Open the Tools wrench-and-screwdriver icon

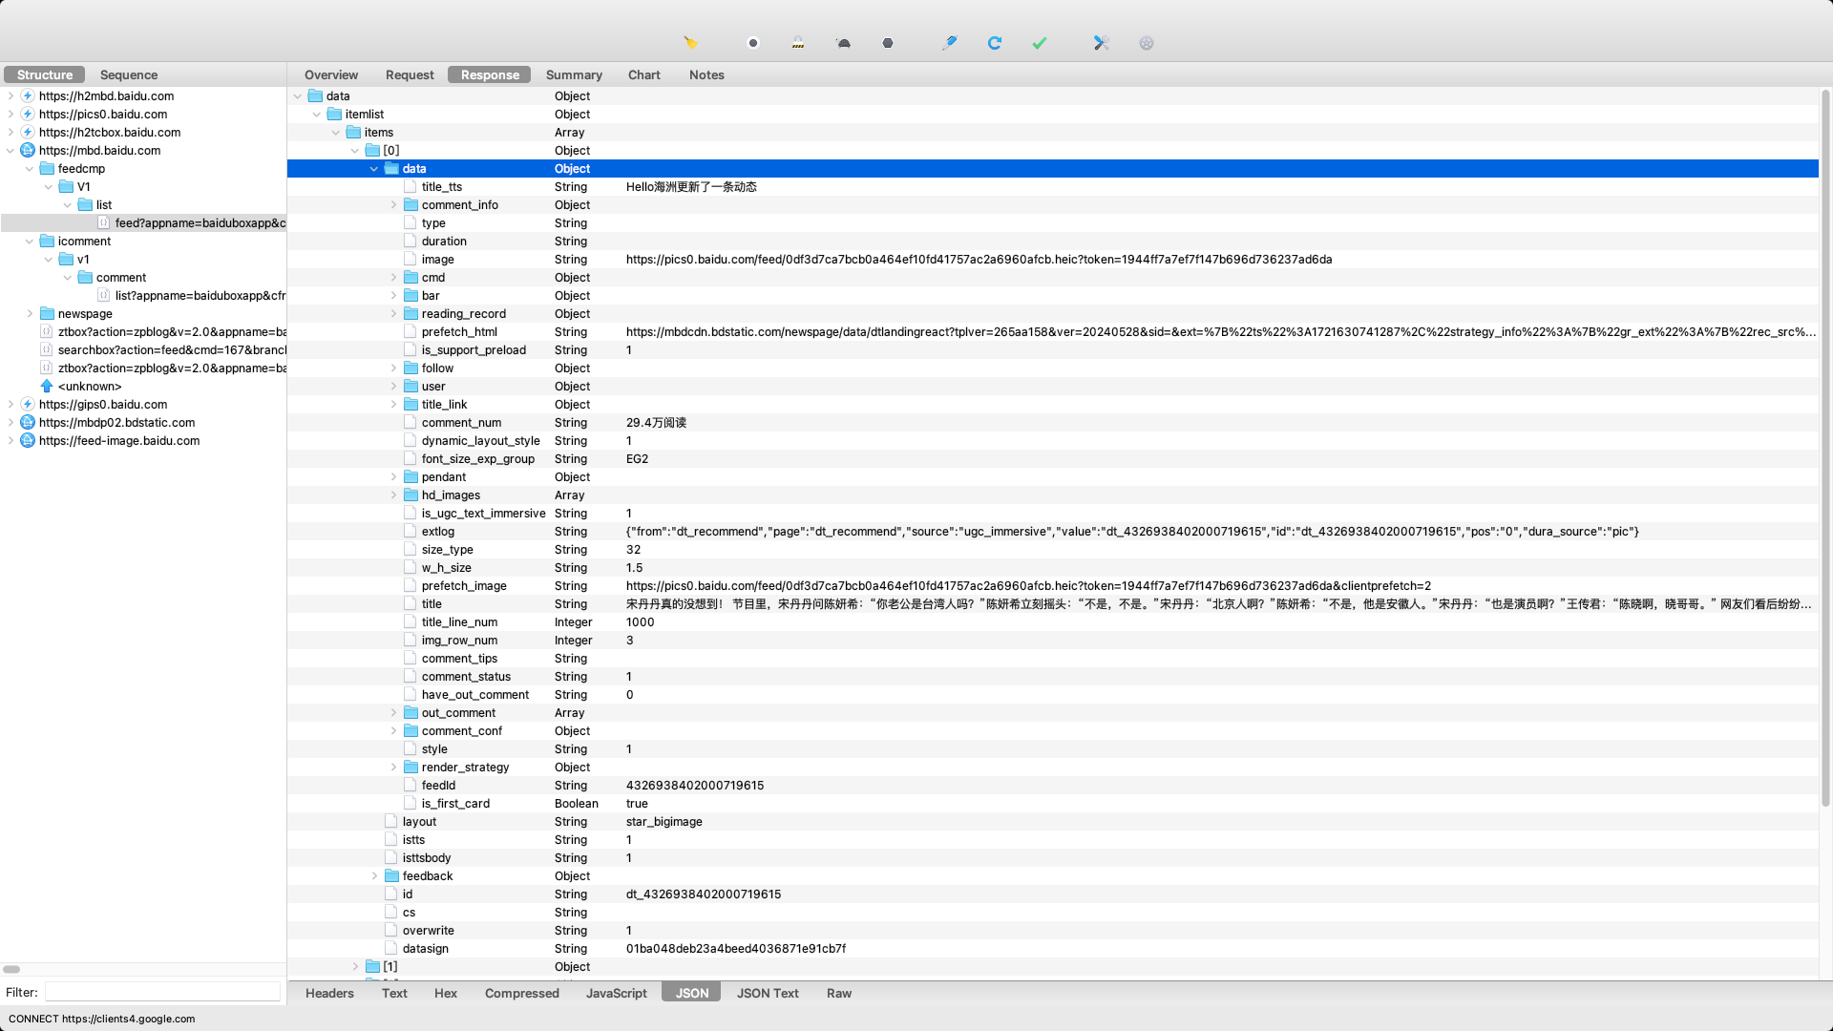coord(1102,43)
